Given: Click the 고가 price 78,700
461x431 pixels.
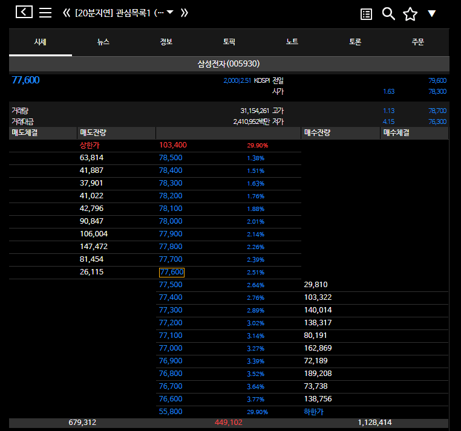Looking at the screenshot, I should pos(437,111).
